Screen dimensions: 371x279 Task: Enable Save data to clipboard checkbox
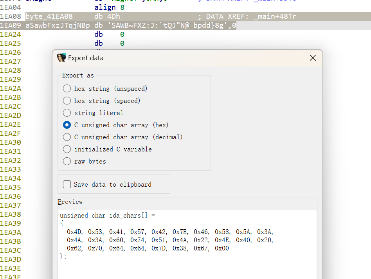pyautogui.click(x=67, y=184)
